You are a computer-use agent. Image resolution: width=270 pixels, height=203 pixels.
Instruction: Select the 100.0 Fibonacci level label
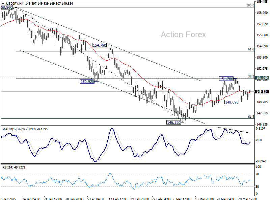(250, 5)
